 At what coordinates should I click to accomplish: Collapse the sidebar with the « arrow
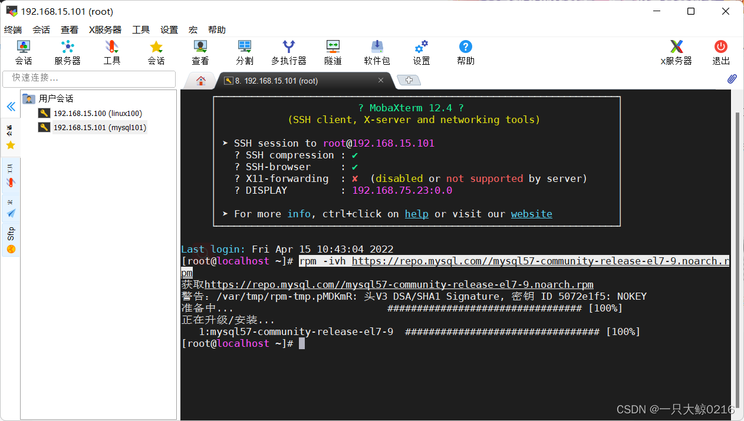pos(10,107)
